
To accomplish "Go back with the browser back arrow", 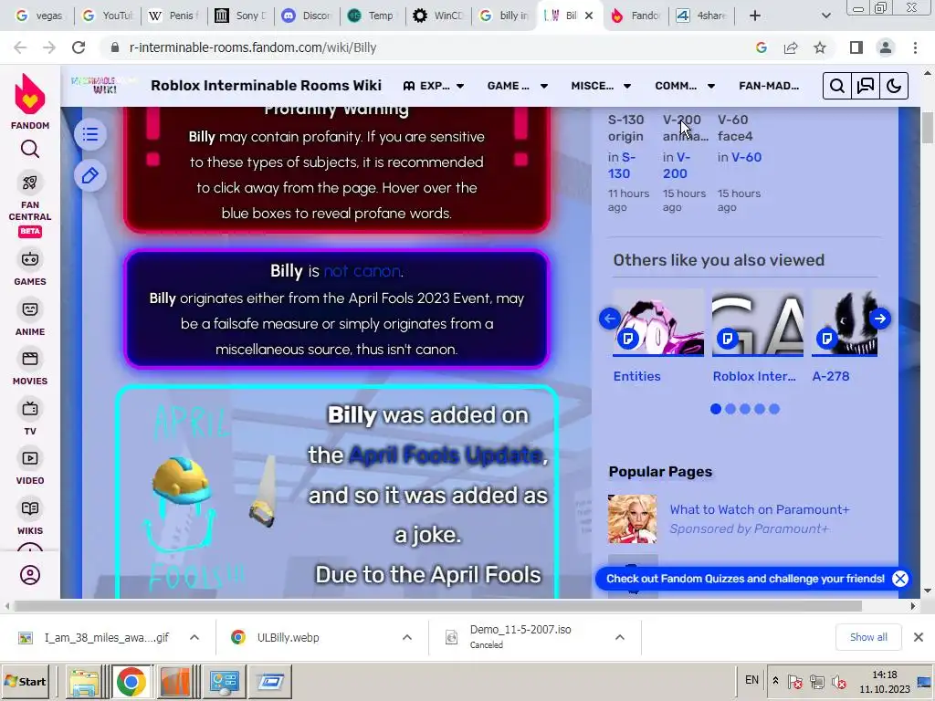I will point(20,47).
